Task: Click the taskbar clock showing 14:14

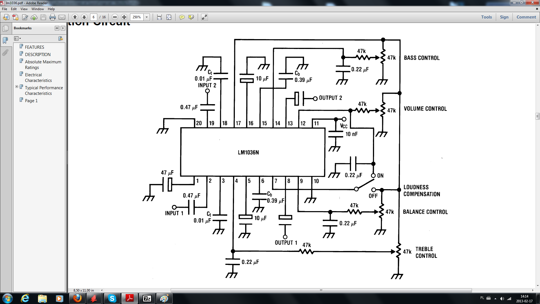Action: pos(524,299)
